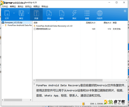Open the 查找(I) menu
Screen dimensions: 129x107
[x=20, y=6]
